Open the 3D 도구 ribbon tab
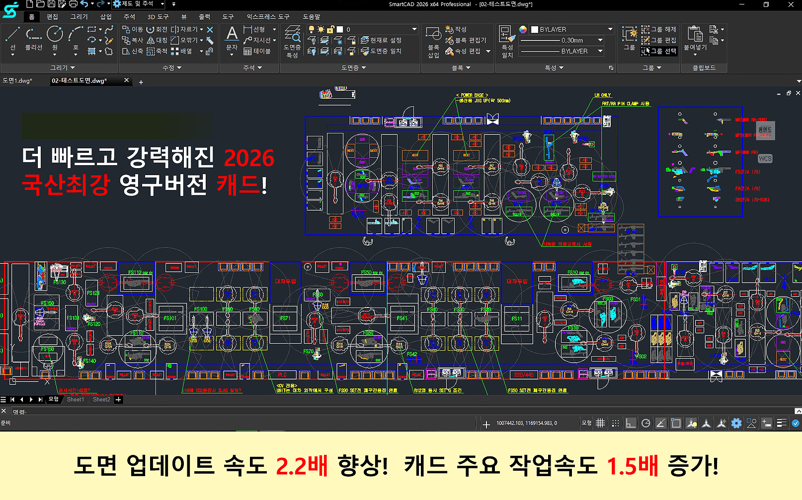This screenshot has width=802, height=500. pyautogui.click(x=158, y=17)
